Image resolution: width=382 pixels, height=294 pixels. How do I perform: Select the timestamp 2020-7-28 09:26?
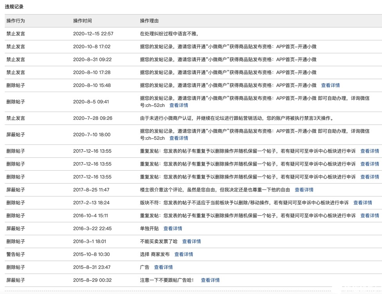tap(93, 118)
